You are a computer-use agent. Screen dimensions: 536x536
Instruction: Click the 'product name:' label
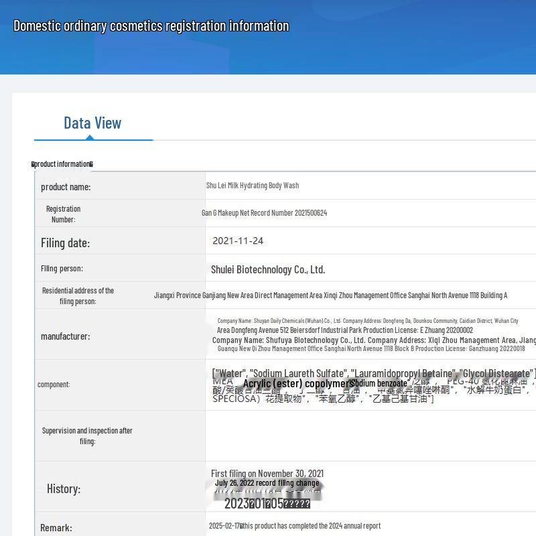(66, 187)
